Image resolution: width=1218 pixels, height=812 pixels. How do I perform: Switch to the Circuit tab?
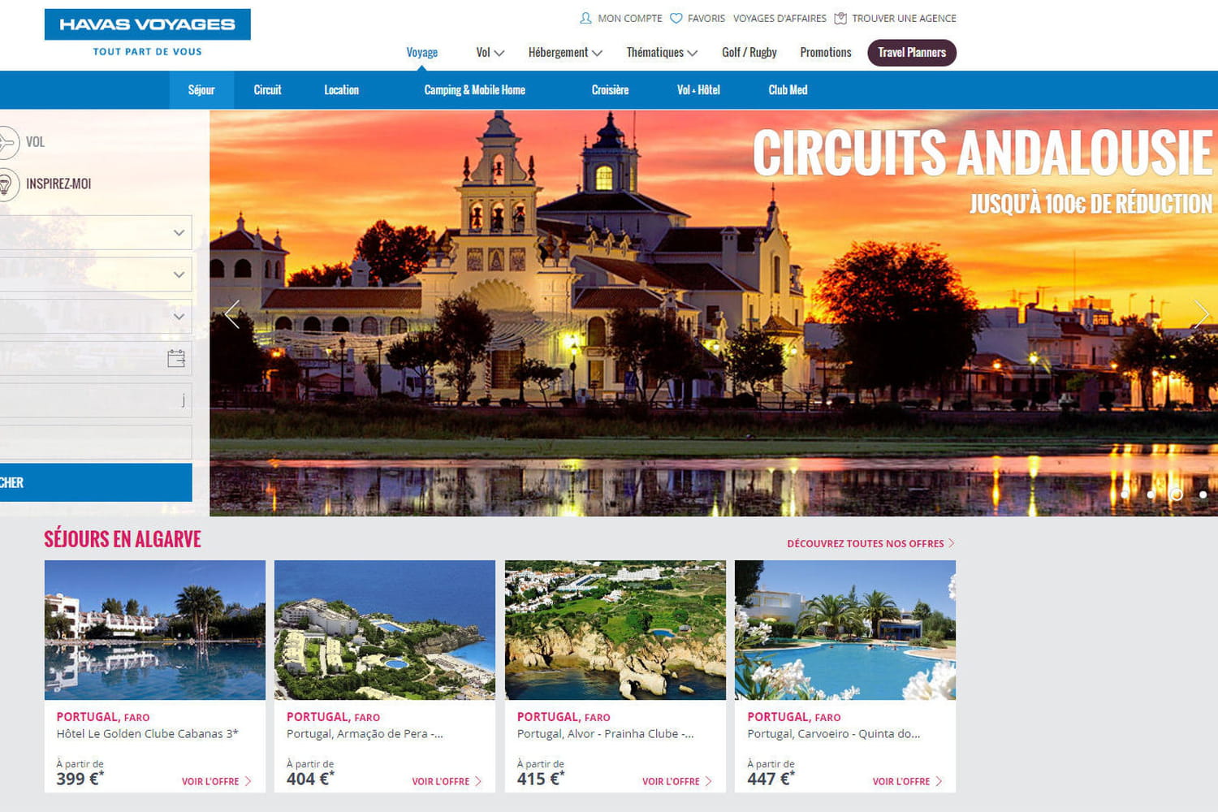(x=267, y=90)
